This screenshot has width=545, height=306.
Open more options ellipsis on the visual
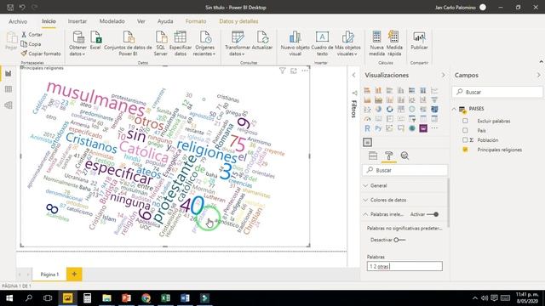[305, 71]
